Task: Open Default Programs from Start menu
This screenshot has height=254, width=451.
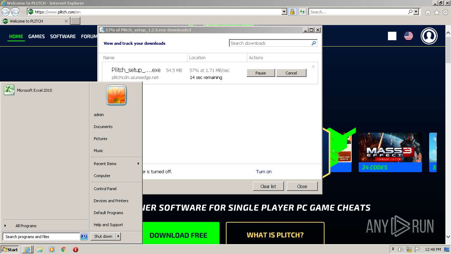Action: coord(109,213)
